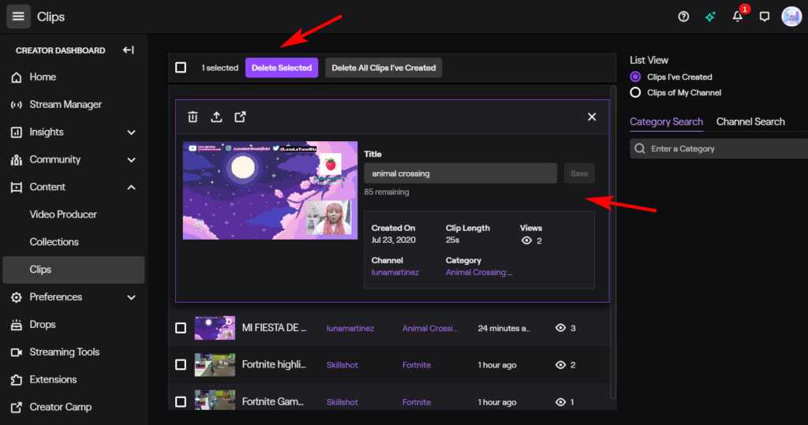Click the Save title button

click(579, 173)
